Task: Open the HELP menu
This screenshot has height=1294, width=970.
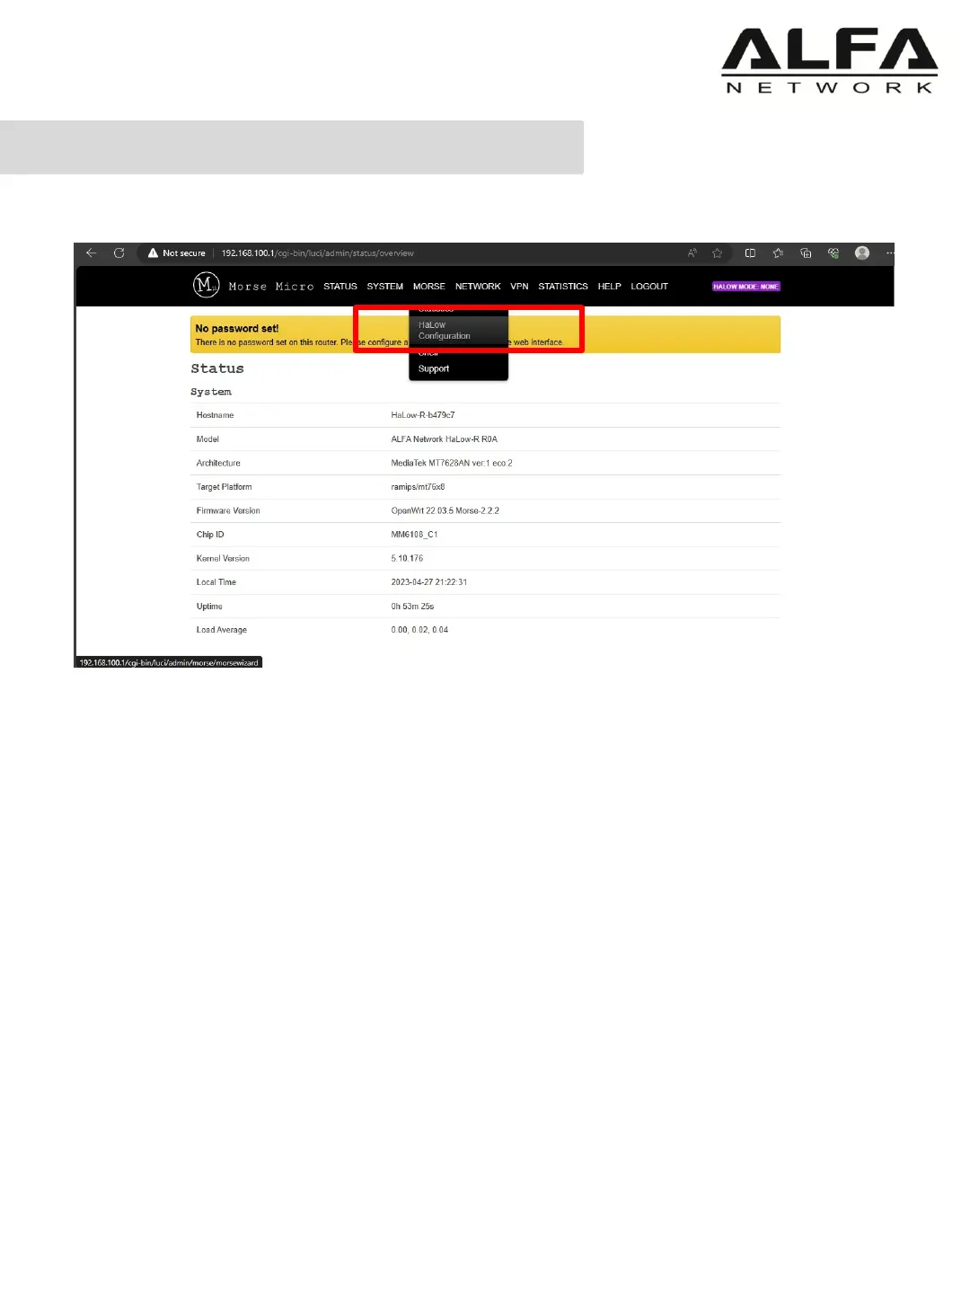Action: click(610, 287)
